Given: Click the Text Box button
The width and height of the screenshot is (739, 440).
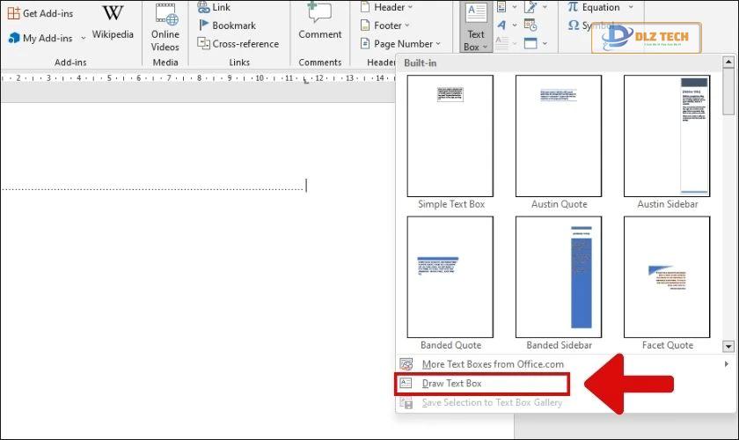Looking at the screenshot, I should pyautogui.click(x=476, y=27).
